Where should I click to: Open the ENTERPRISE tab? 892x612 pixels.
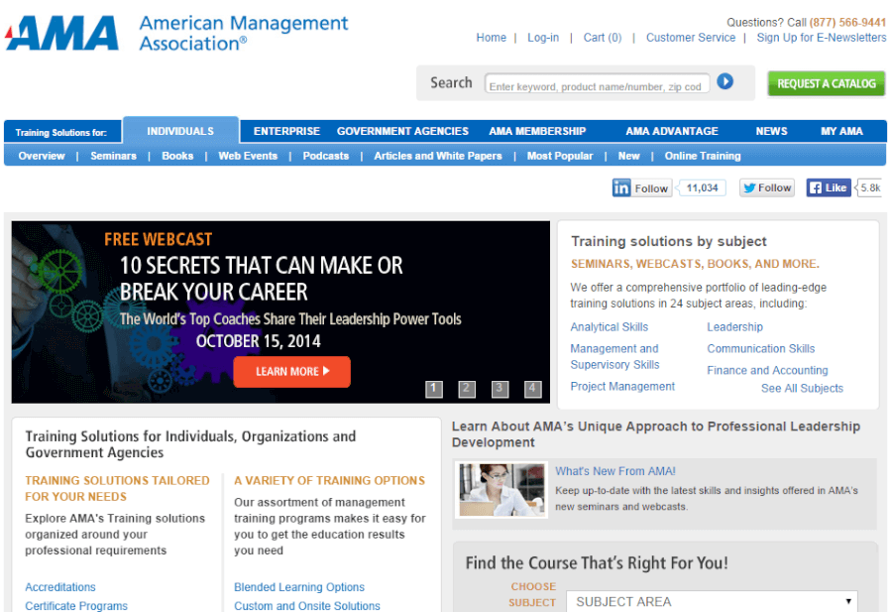tap(286, 131)
